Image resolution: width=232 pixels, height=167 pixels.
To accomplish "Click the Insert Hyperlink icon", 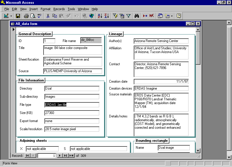I will tap(85, 16).
